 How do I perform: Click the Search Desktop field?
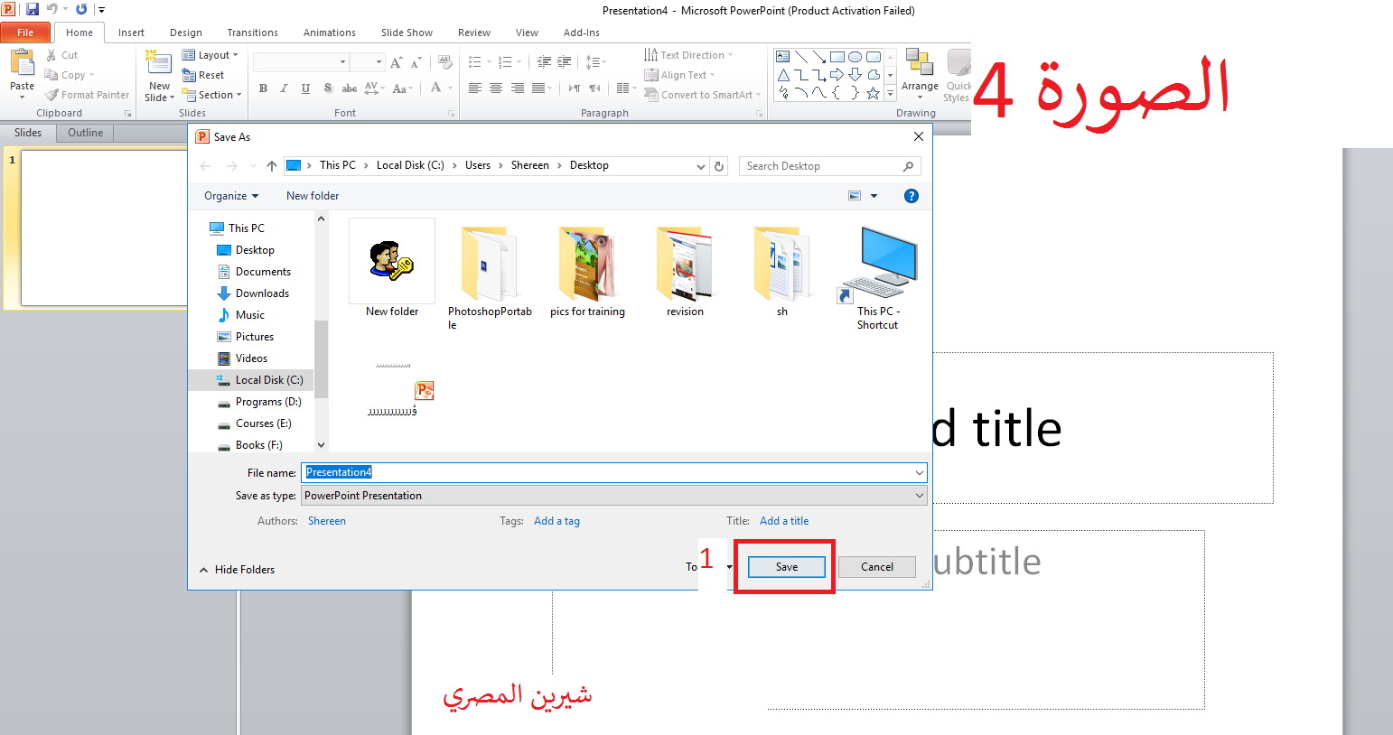[x=829, y=166]
